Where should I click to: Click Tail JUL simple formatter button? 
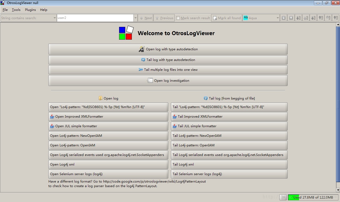tap(229, 126)
